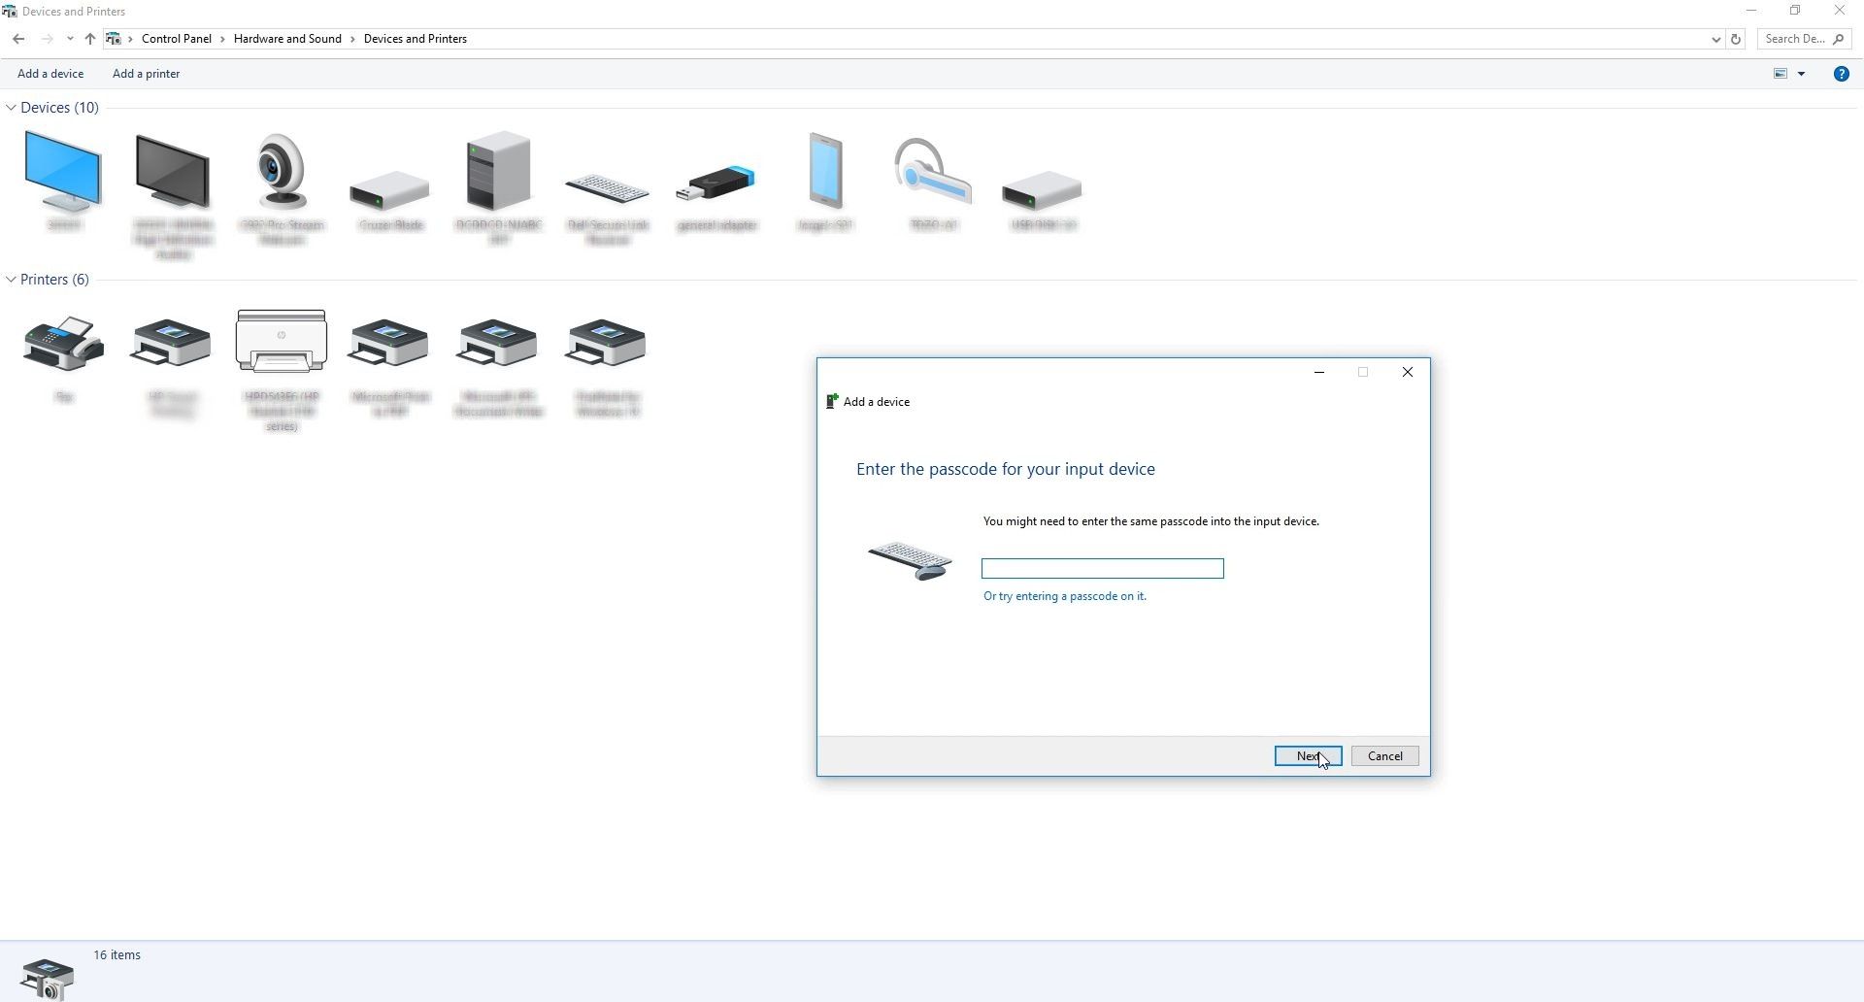Click Add a device in toolbar
The height and width of the screenshot is (1002, 1864).
(50, 74)
